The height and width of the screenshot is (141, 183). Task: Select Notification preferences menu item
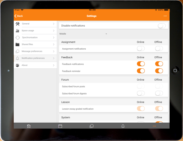point(33,58)
